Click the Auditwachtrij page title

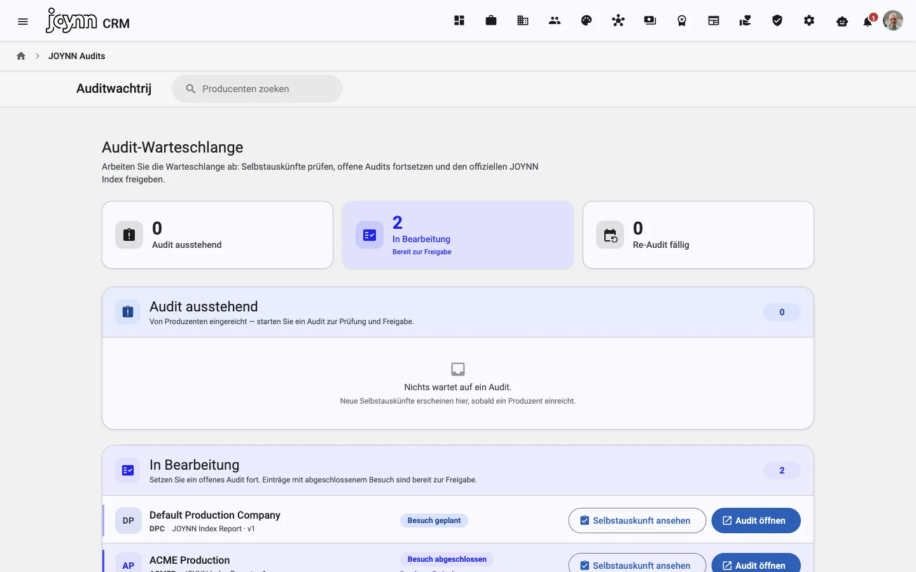[x=114, y=88]
